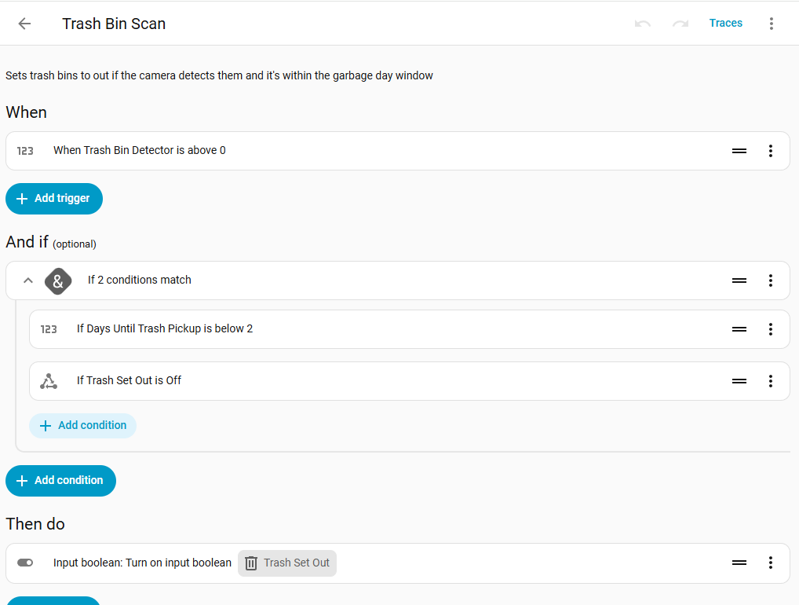Click state icon on 'If Trash Set Out is Off'

49,381
